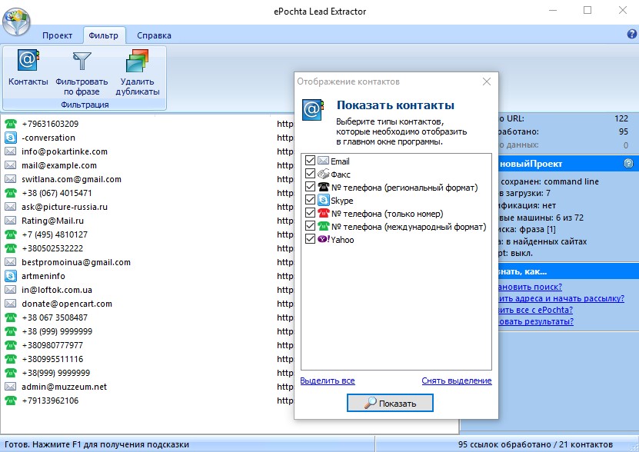Click the fax icon next to Факс
The height and width of the screenshot is (452, 639).
pos(324,174)
